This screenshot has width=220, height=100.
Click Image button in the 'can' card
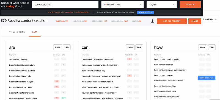click(130, 47)
